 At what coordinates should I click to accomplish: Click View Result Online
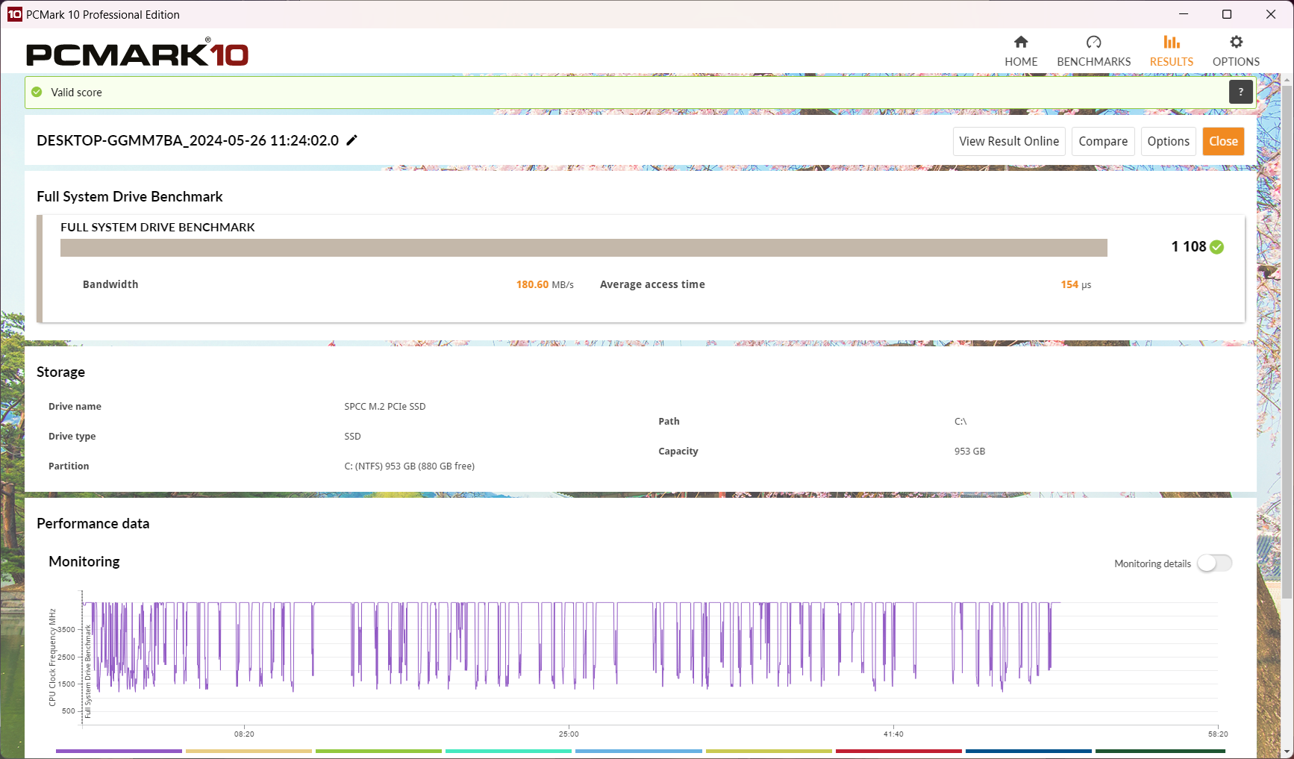[1009, 141]
